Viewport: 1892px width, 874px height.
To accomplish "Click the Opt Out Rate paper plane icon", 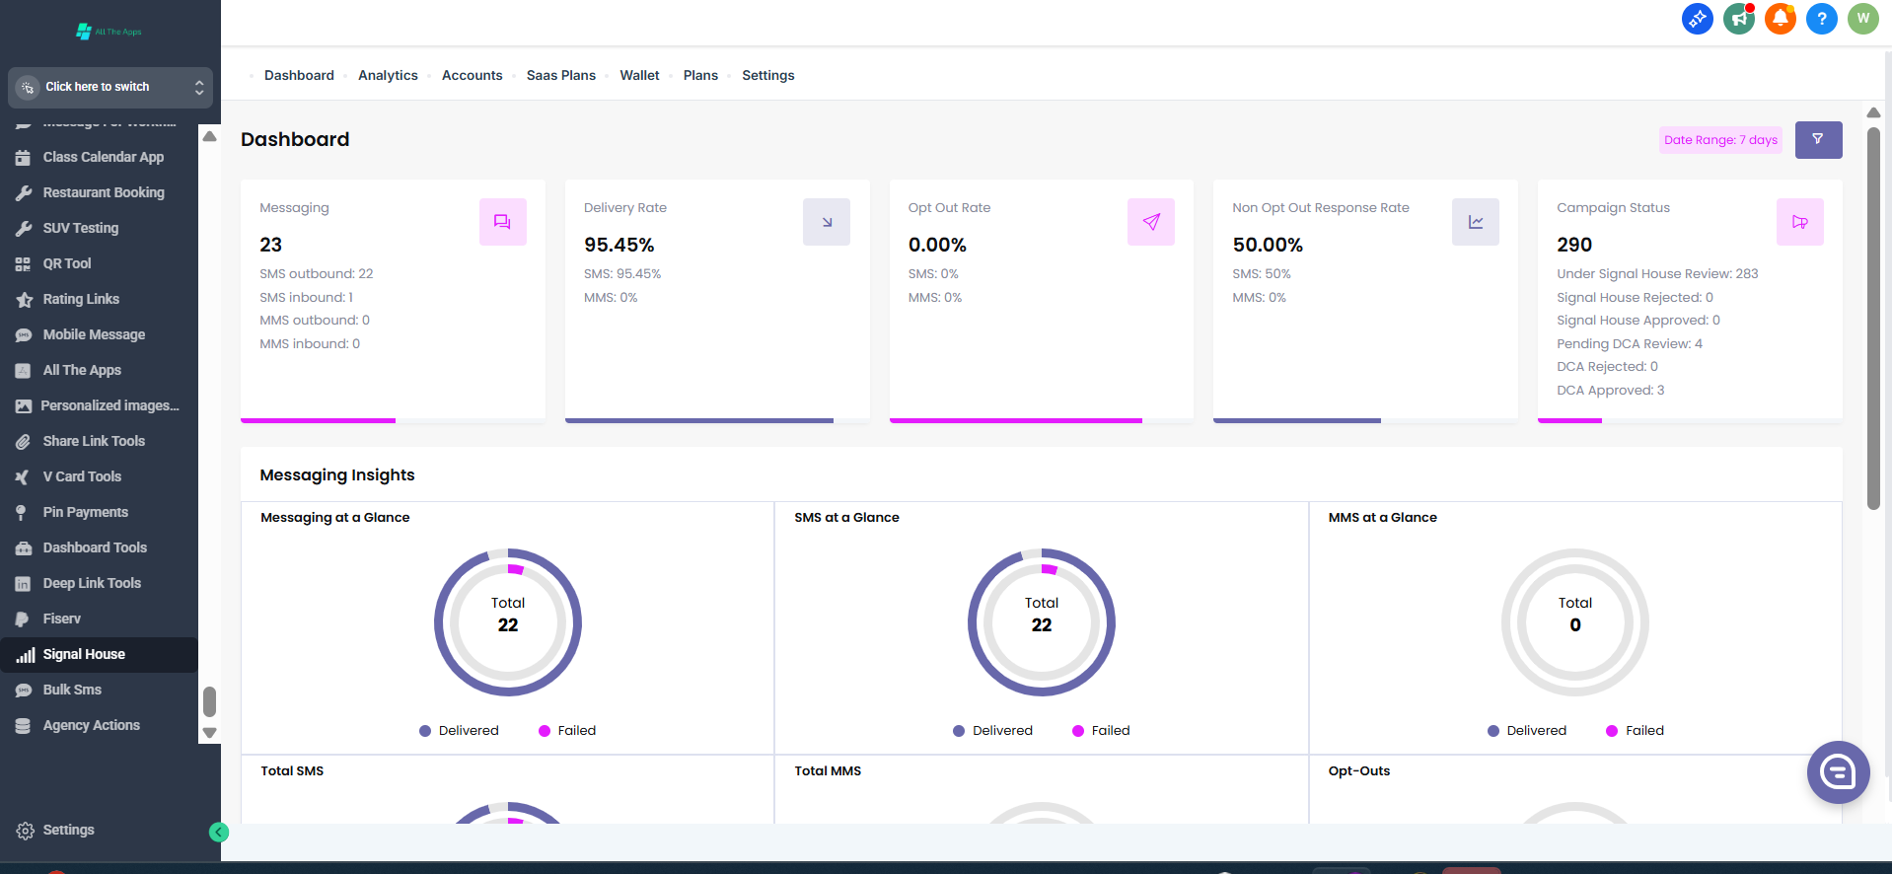I will [1150, 222].
